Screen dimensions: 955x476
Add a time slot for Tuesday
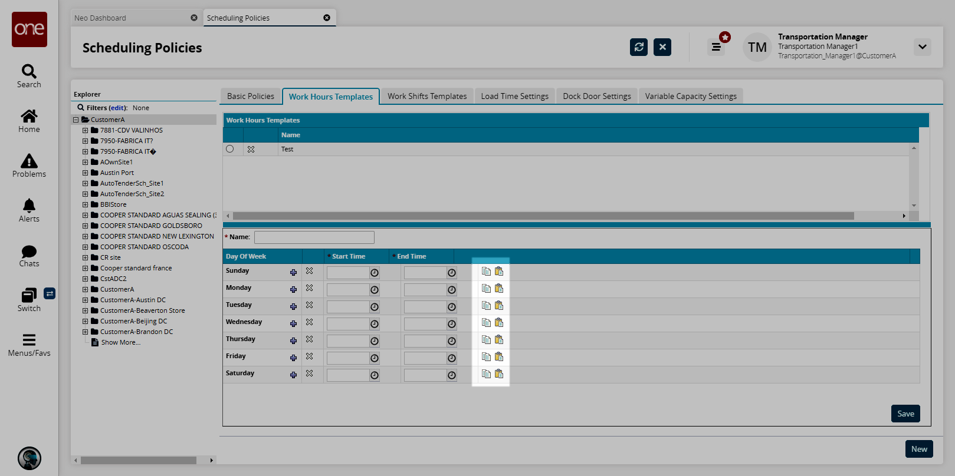coord(293,306)
